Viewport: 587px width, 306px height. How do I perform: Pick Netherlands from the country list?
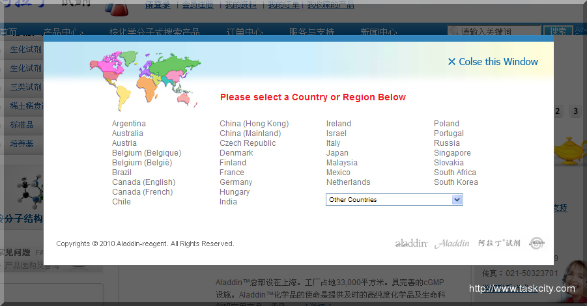pos(348,182)
